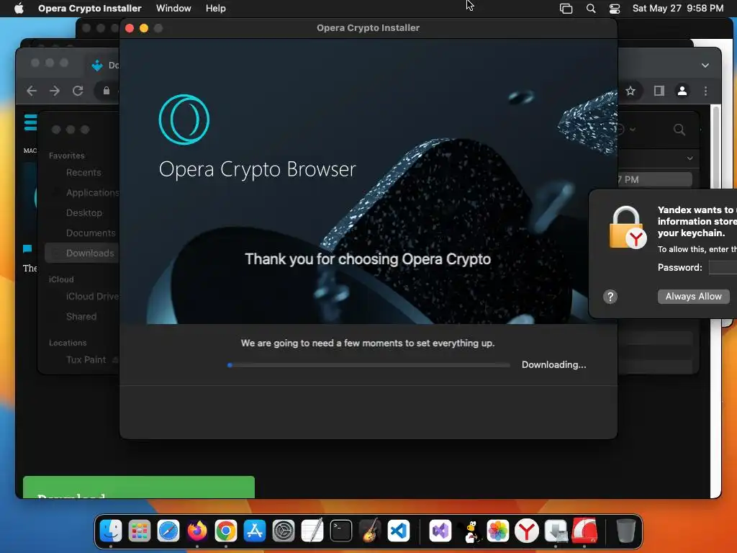Click Always Allow in keychain dialog

693,297
